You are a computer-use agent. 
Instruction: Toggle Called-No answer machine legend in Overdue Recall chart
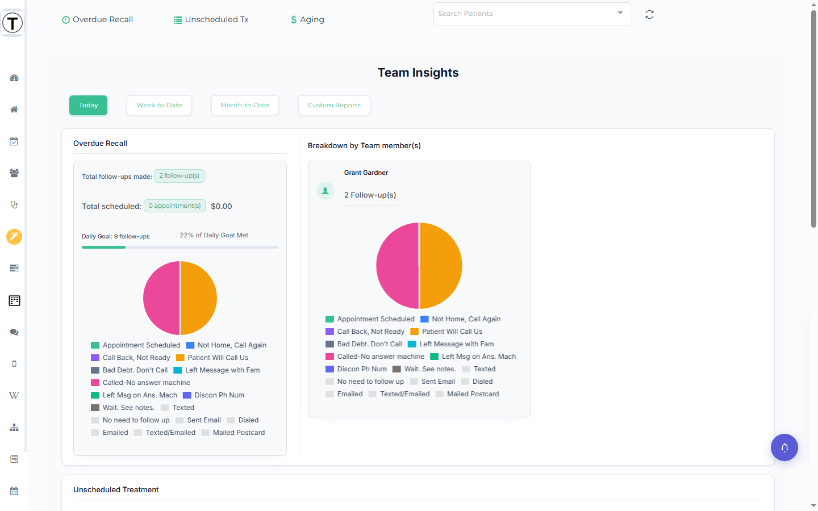pos(141,383)
